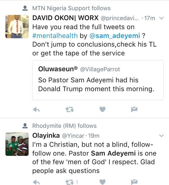The height and width of the screenshot is (185, 169).
Task: Tap the person icon beside Rhodymite follows
Action: [25, 125]
